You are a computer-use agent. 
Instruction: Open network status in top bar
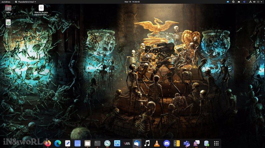coord(251,2)
